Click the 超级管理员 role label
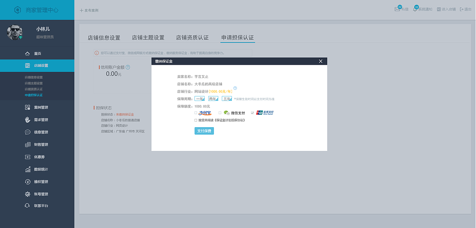The image size is (476, 228). coord(45,37)
